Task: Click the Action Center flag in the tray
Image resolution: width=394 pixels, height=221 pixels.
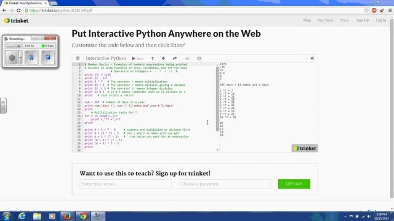Action: click(x=352, y=216)
